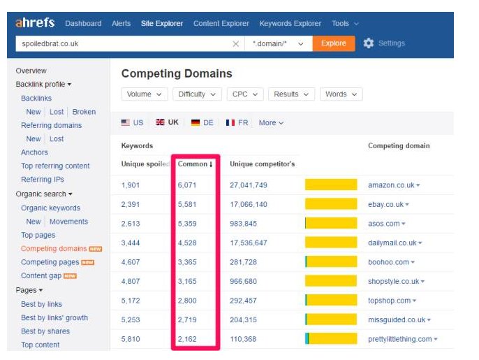Image resolution: width=479 pixels, height=360 pixels.
Task: Click unique competitor value 27,041,749
Action: (x=249, y=185)
